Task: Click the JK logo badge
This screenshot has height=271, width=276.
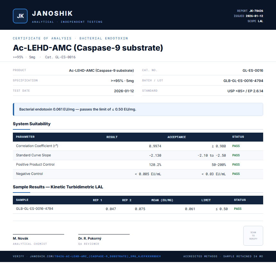Action: tap(20, 16)
